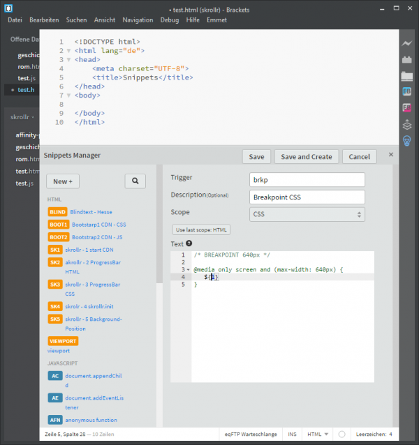Click the Save and Create button
419x445 pixels.
coord(307,157)
